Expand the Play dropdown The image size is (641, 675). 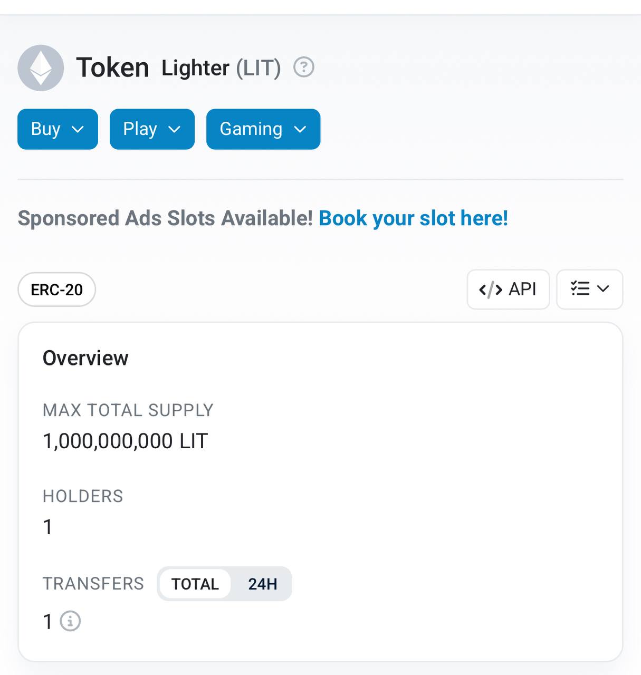coord(152,129)
